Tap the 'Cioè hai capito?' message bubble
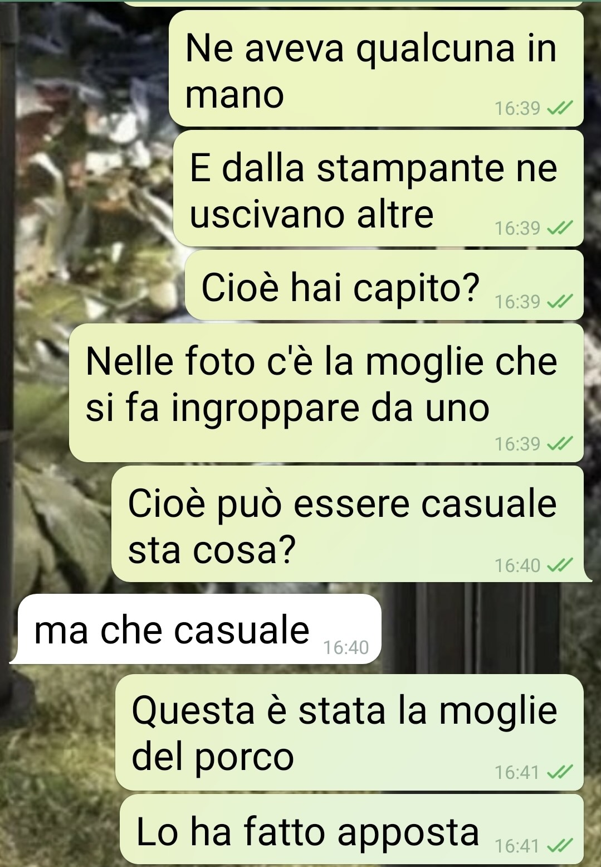The image size is (601, 867). (384, 285)
